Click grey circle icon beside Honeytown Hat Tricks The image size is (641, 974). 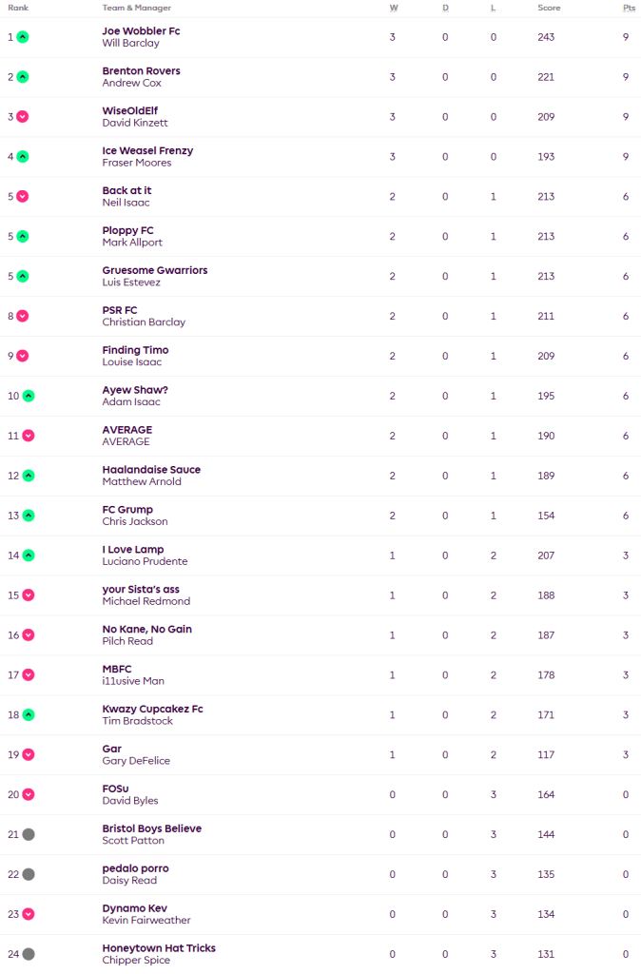(29, 954)
